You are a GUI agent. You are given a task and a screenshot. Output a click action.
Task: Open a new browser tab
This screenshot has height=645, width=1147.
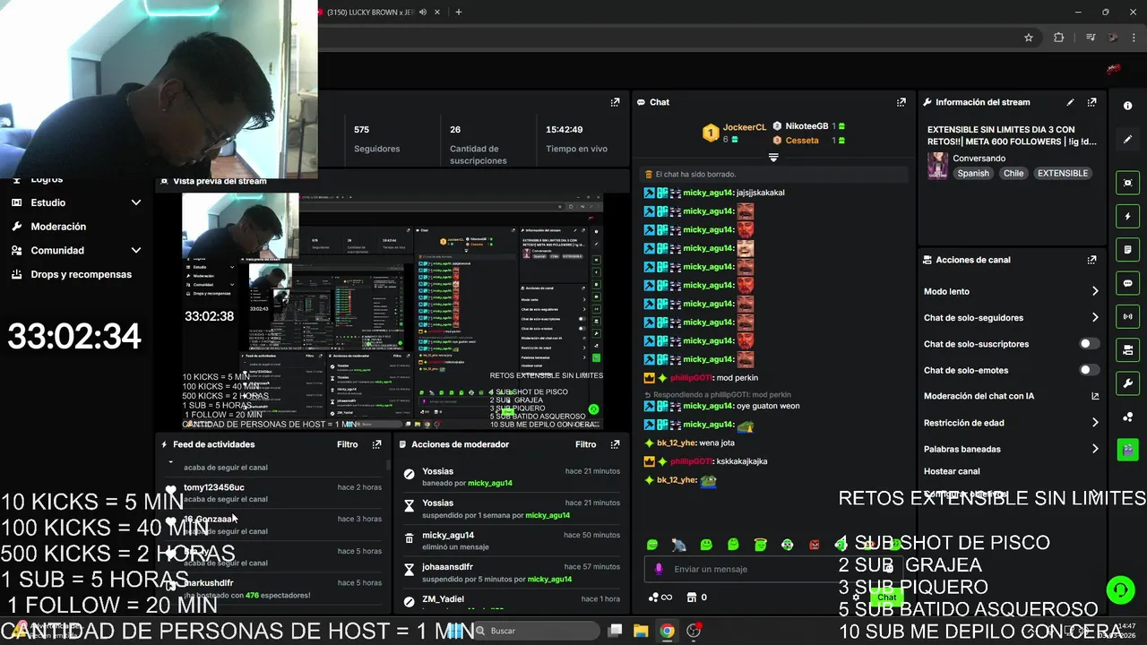click(458, 12)
